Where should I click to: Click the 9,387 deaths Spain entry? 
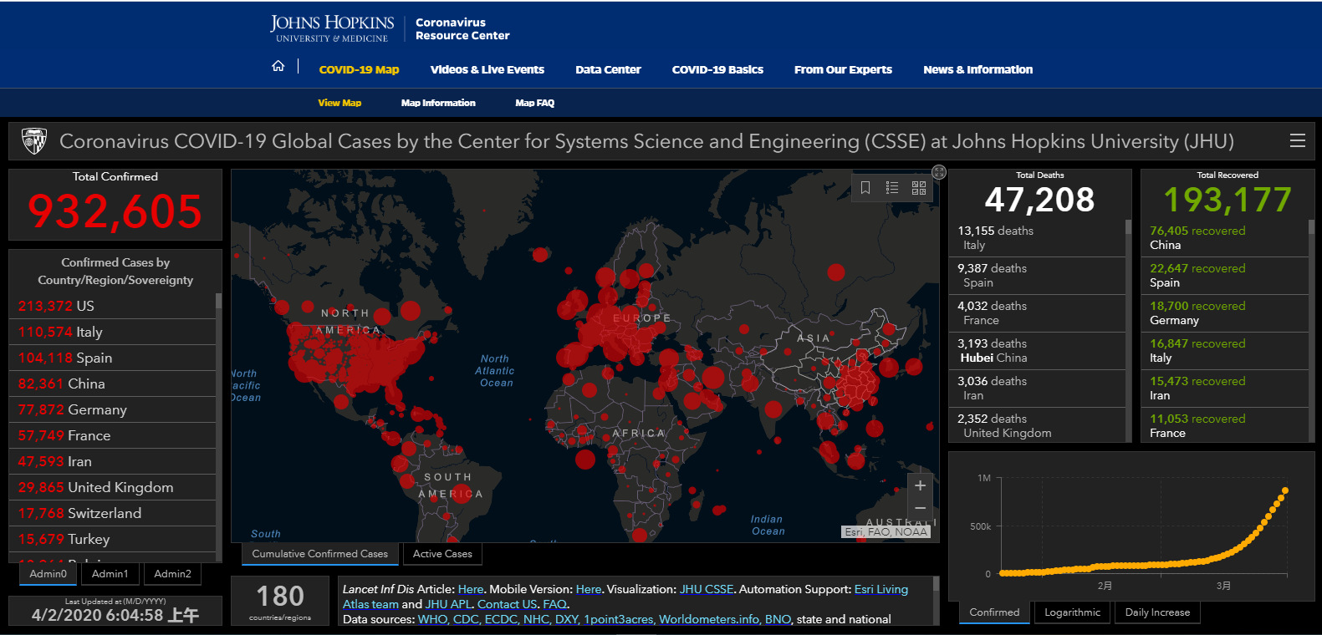pos(1037,276)
